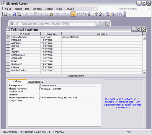Click the Insert Rows toolbar icon
152x135 pixels.
tap(84, 14)
